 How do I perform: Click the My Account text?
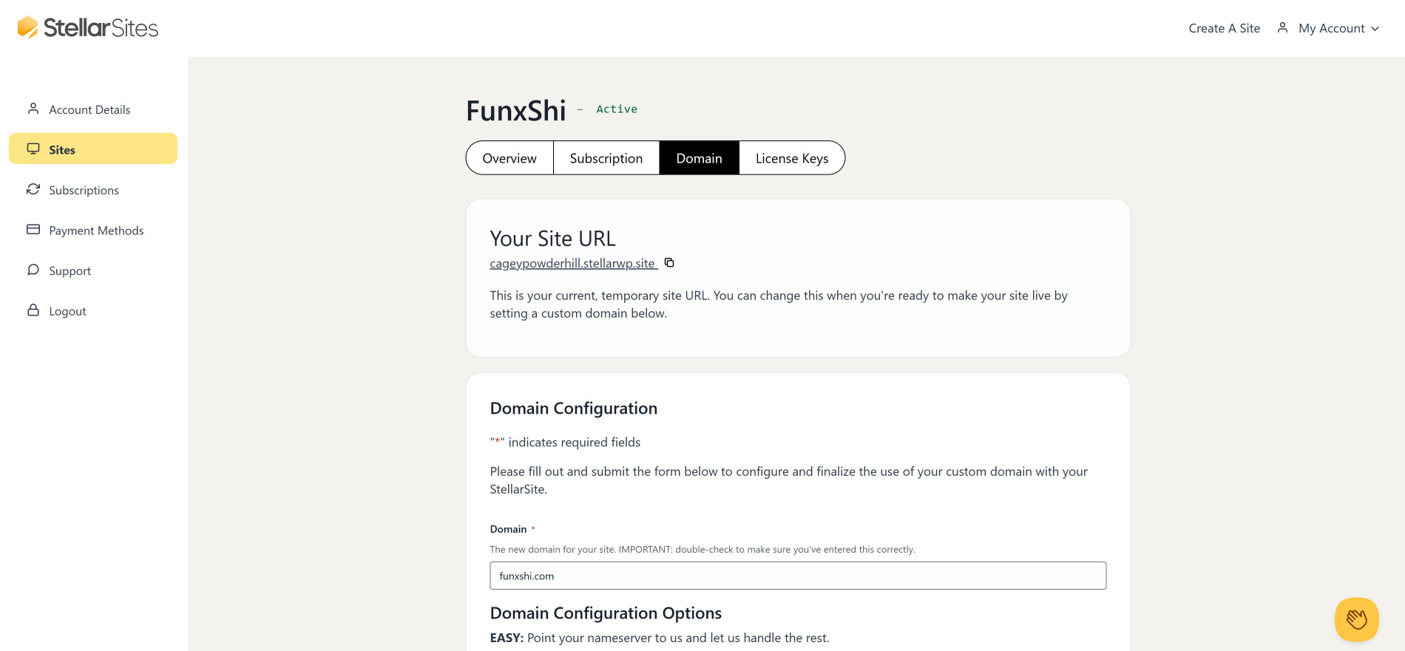pyautogui.click(x=1331, y=28)
